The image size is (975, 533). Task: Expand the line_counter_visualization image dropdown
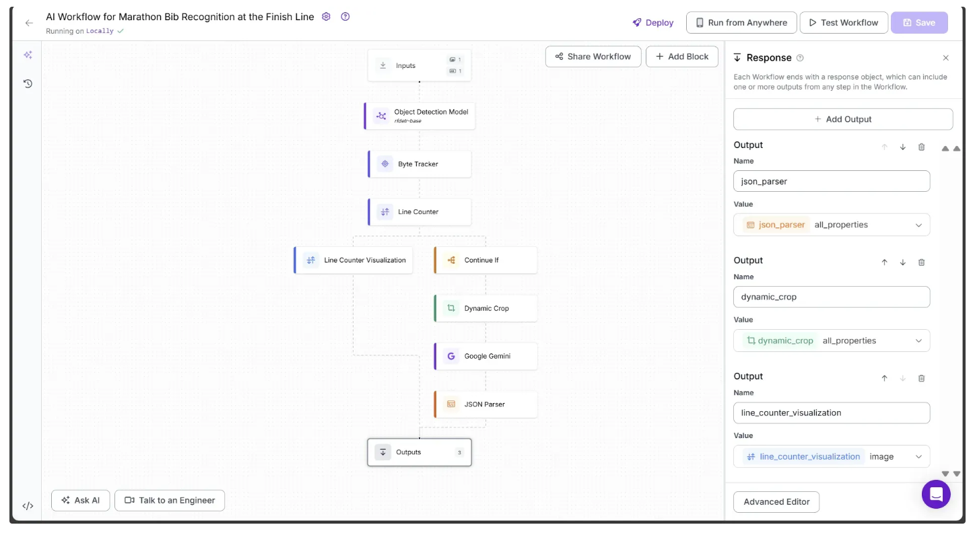pyautogui.click(x=918, y=457)
